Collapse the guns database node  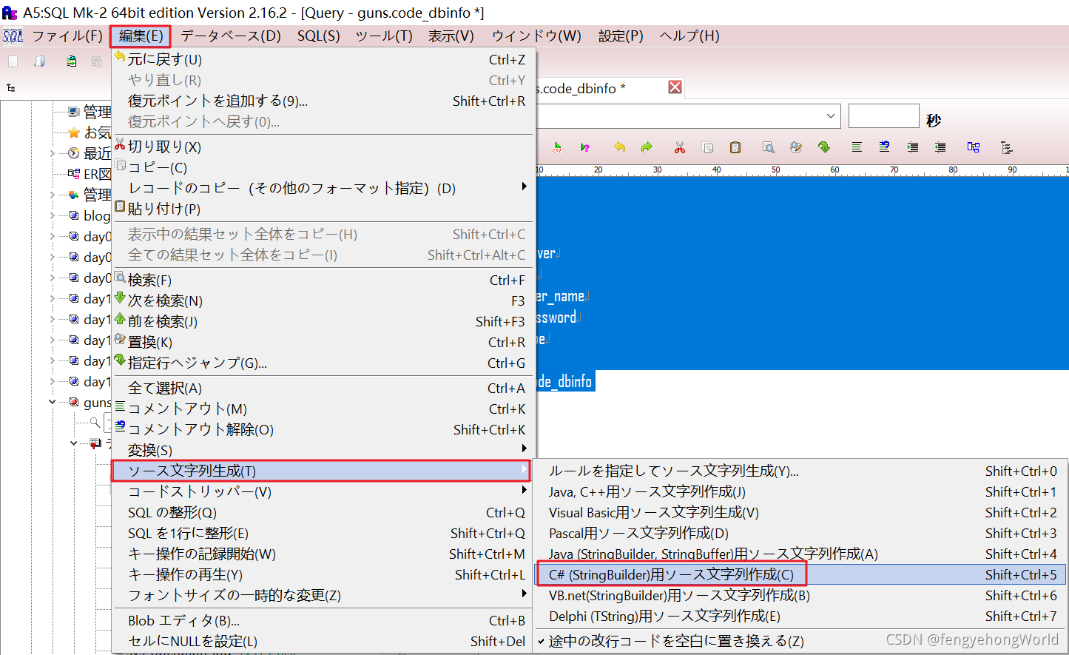(x=52, y=402)
